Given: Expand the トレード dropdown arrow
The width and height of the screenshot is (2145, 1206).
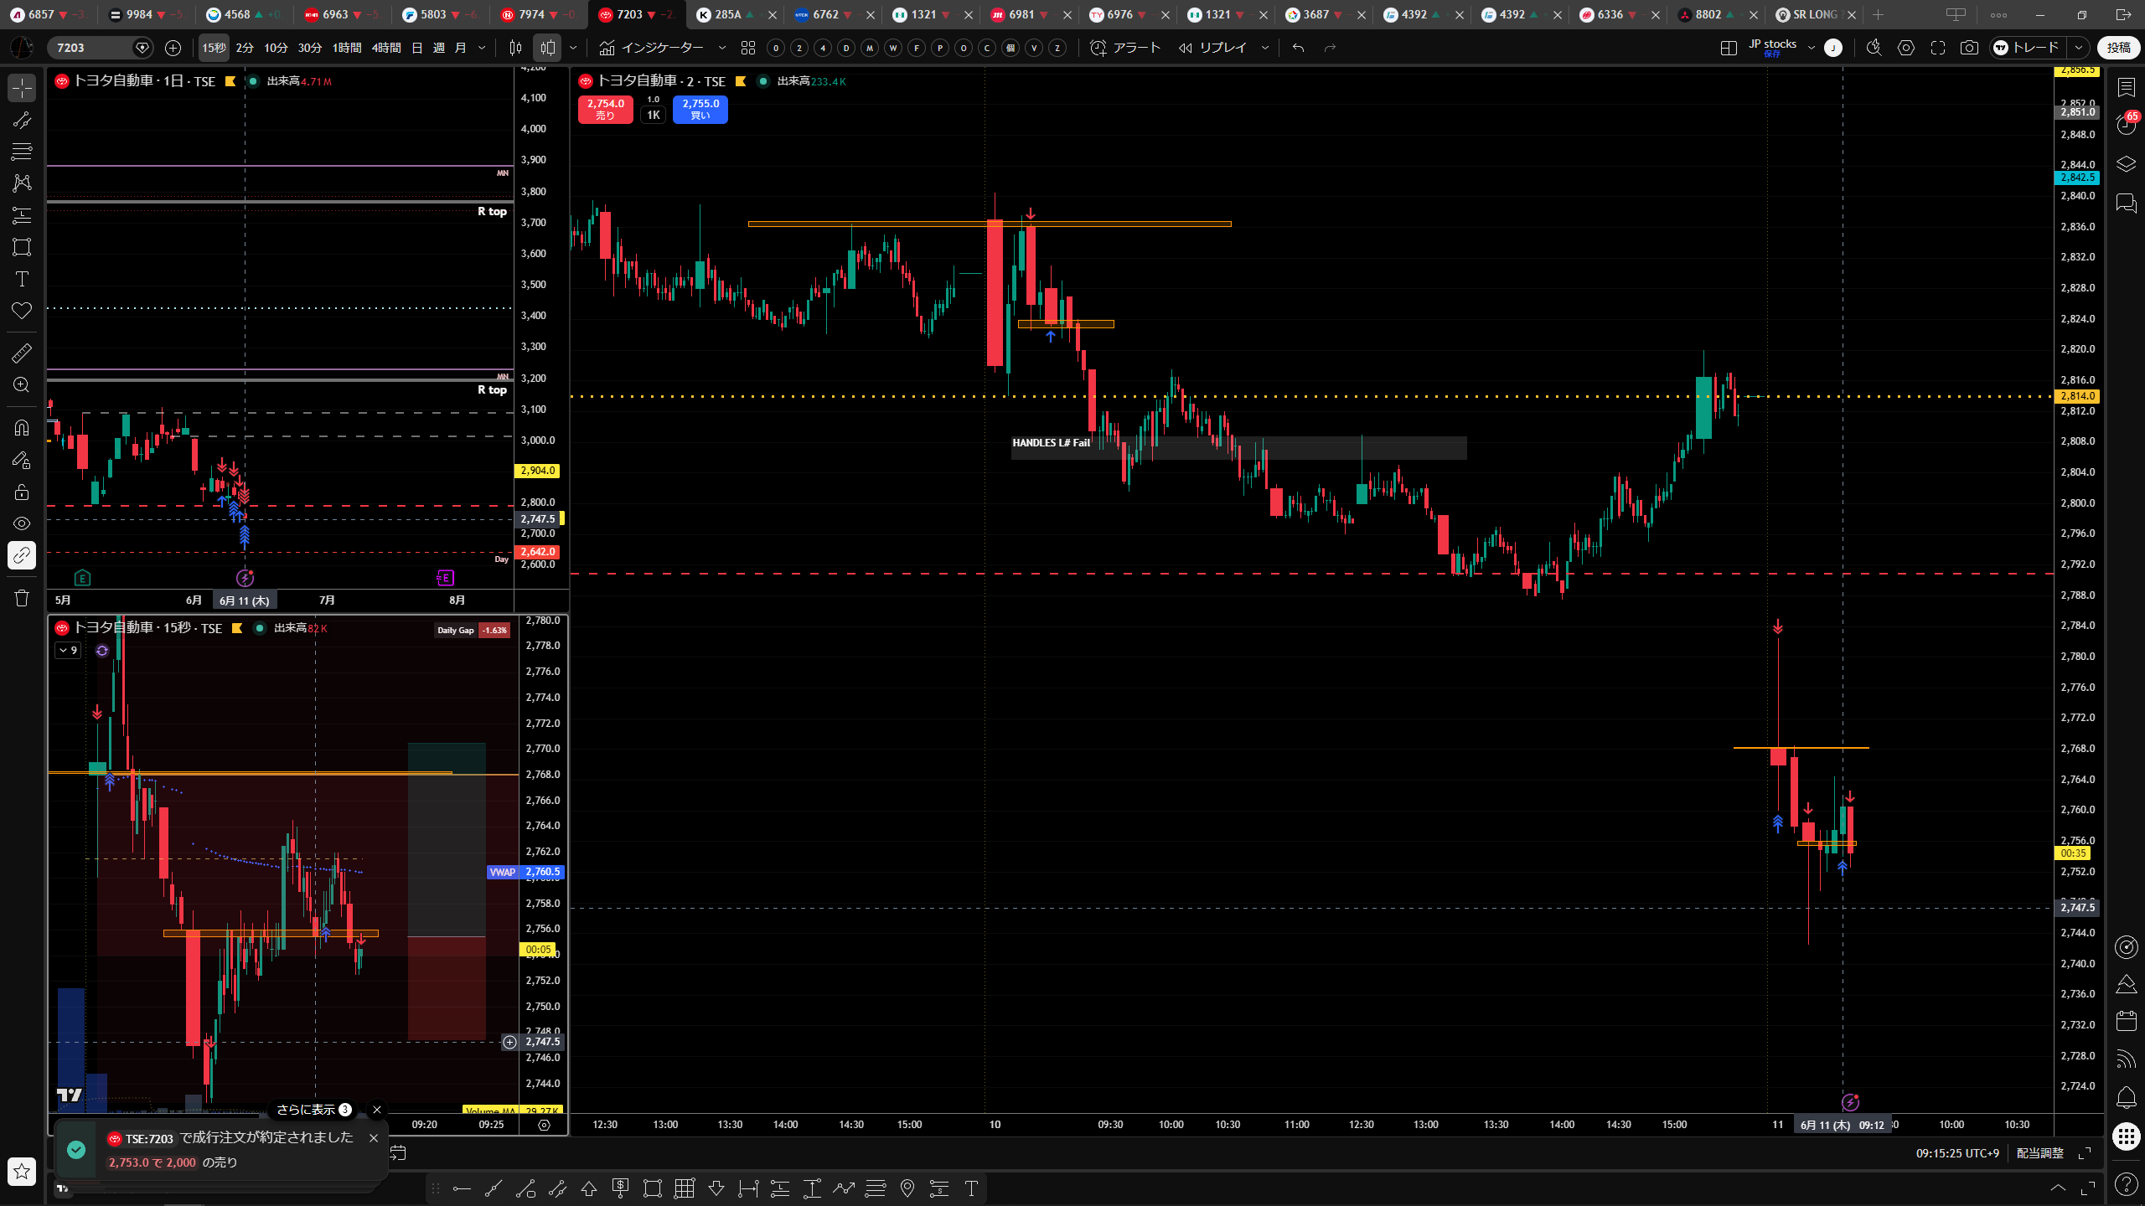Looking at the screenshot, I should (2079, 48).
